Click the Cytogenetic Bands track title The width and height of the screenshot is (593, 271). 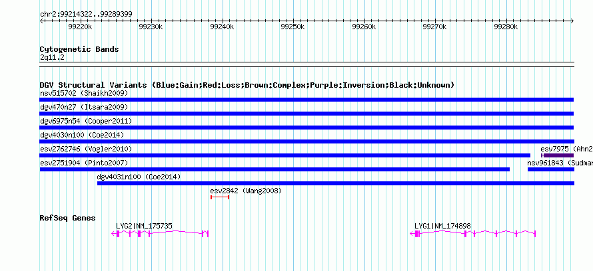click(79, 49)
